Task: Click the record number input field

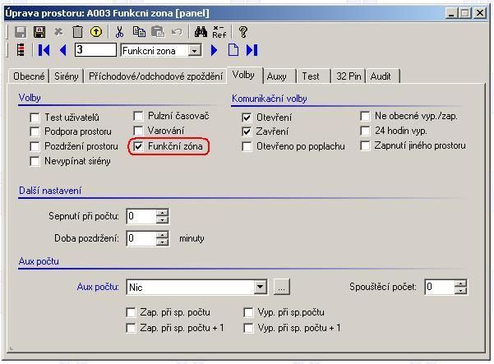Action: point(95,51)
